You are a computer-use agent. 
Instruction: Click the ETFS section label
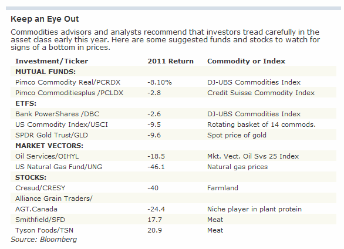(x=26, y=103)
